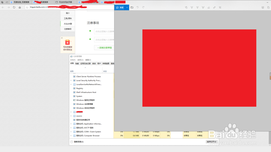
Task: Refresh the browser page
Action: (x=14, y=7)
